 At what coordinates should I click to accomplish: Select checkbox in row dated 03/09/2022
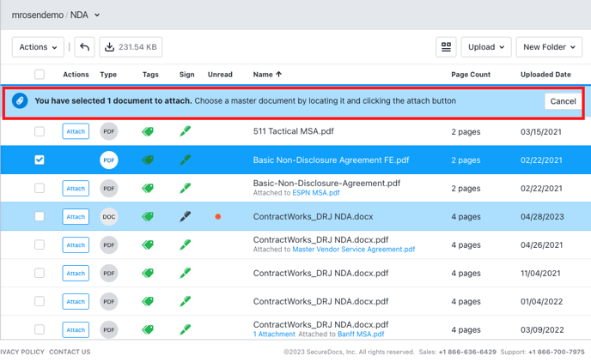(x=40, y=329)
